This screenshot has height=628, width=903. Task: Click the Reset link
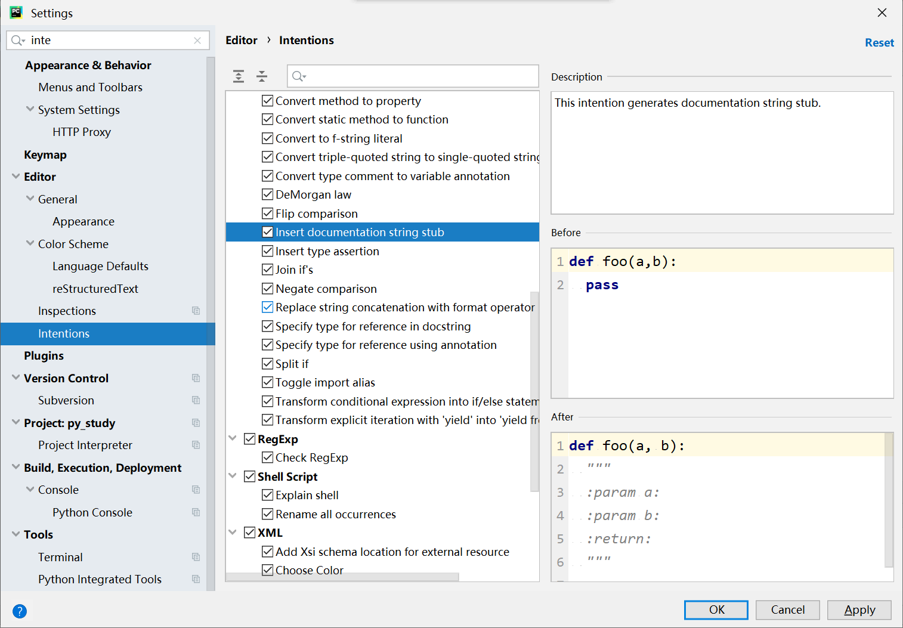[879, 42]
